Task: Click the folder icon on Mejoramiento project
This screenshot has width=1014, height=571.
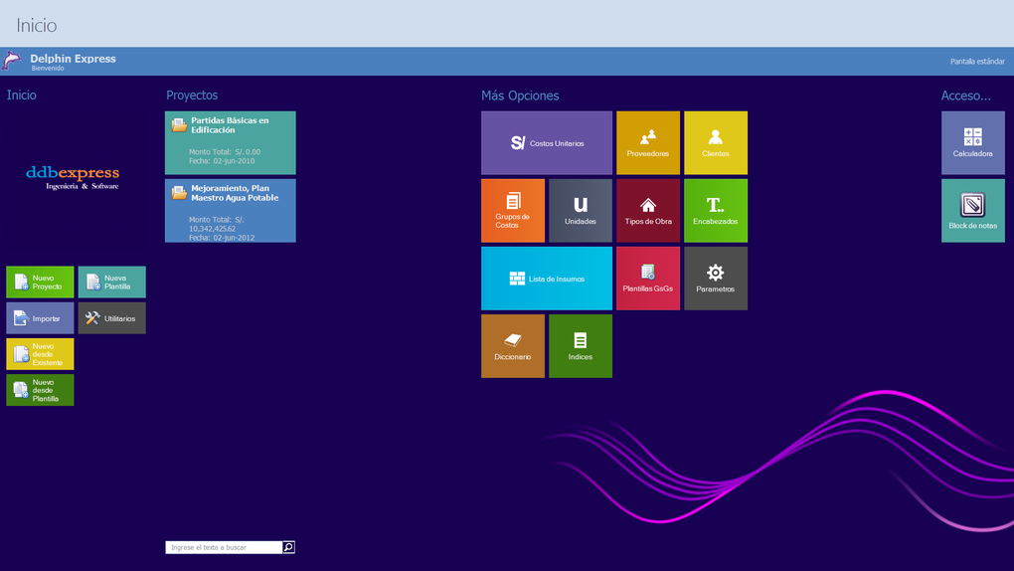Action: coord(179,192)
